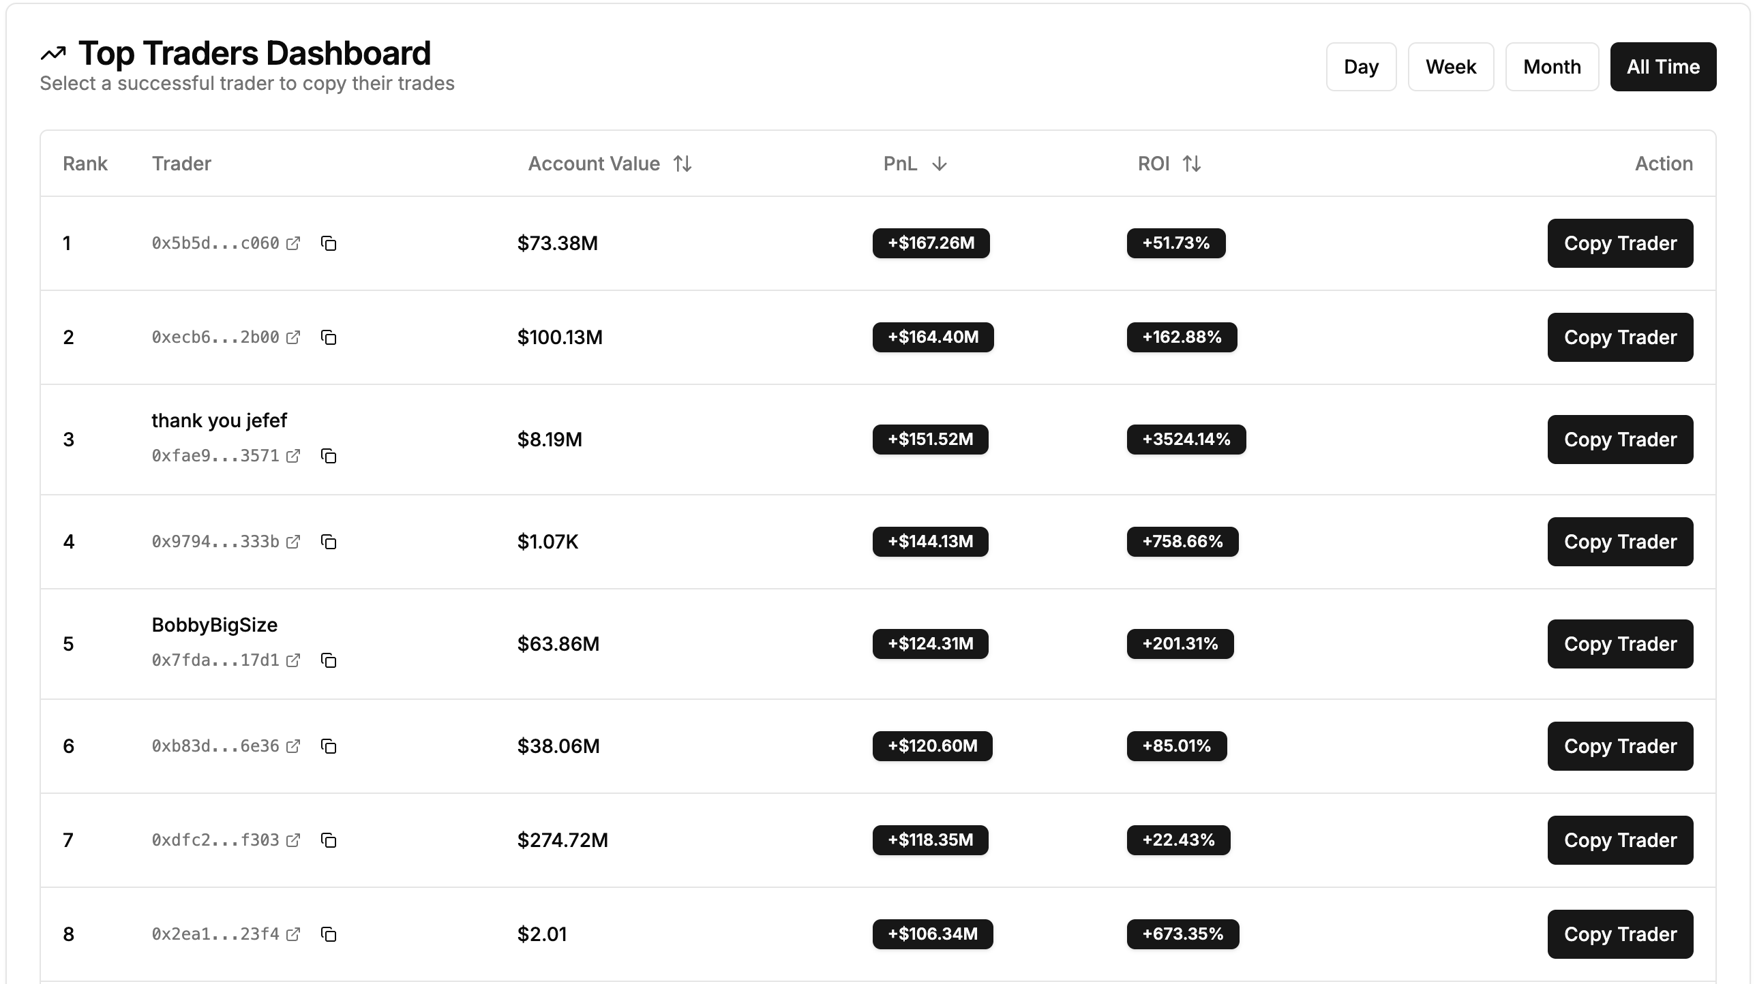Click Copy Trader for BobbyBigSize

pos(1620,644)
